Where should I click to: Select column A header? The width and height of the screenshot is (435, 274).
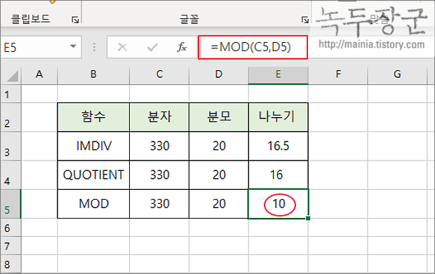coord(39,75)
